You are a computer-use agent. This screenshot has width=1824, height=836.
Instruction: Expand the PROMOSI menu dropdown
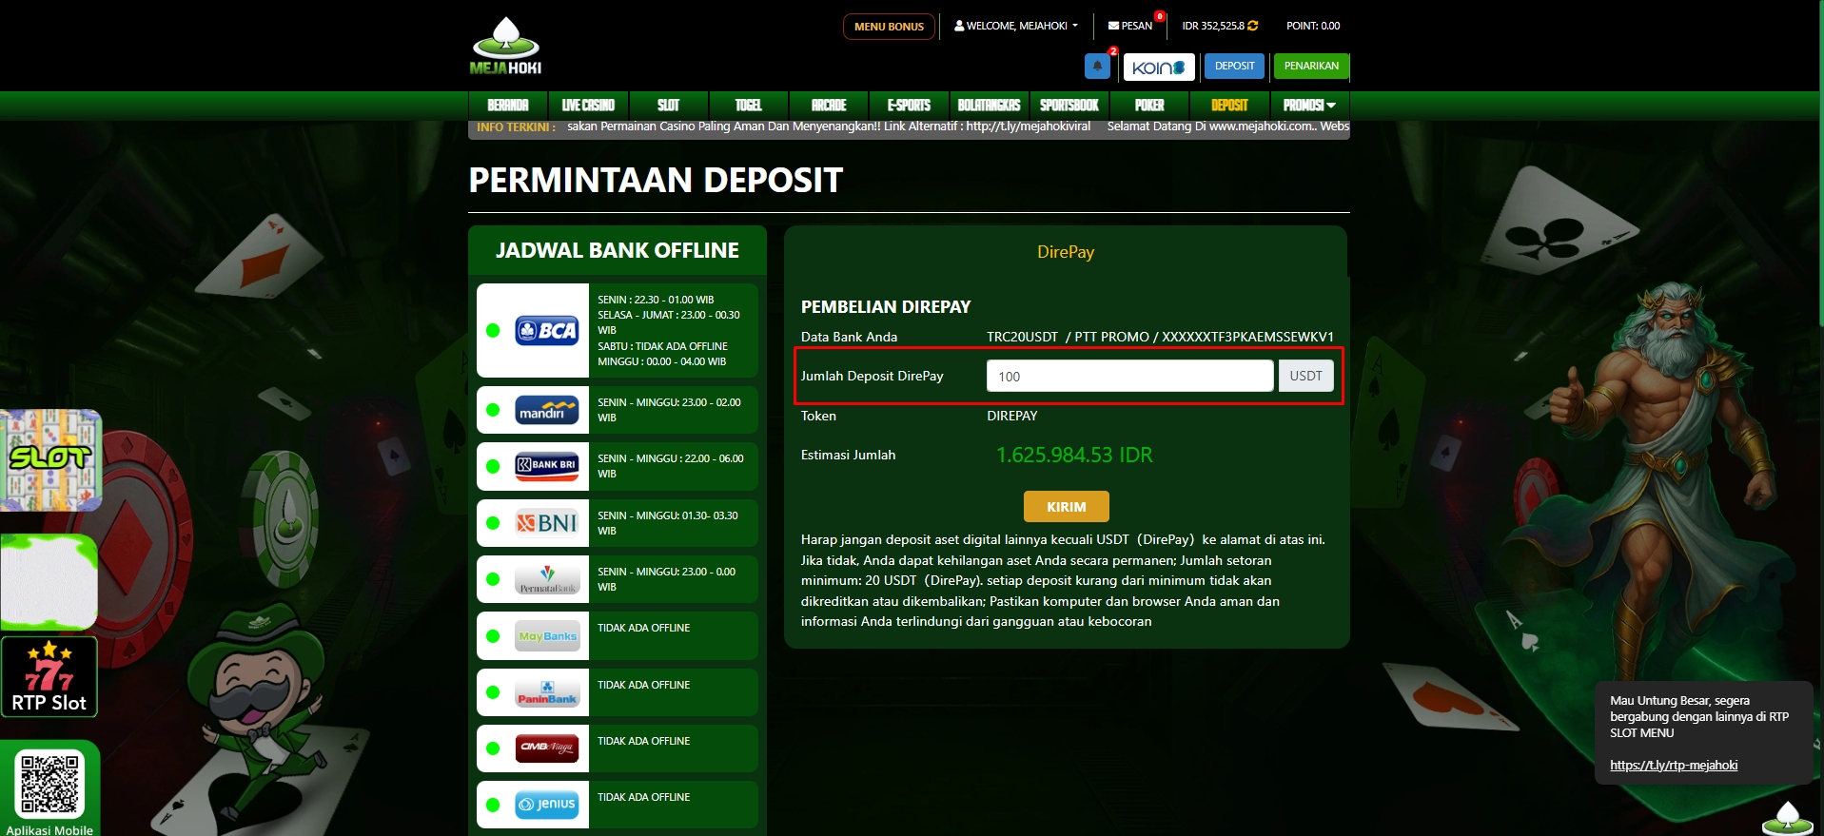(x=1308, y=106)
